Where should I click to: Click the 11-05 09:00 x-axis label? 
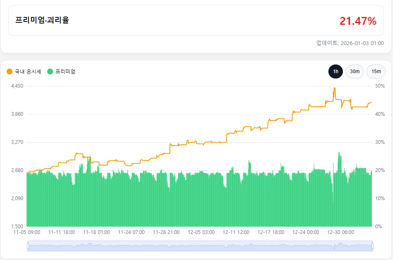pyautogui.click(x=27, y=232)
